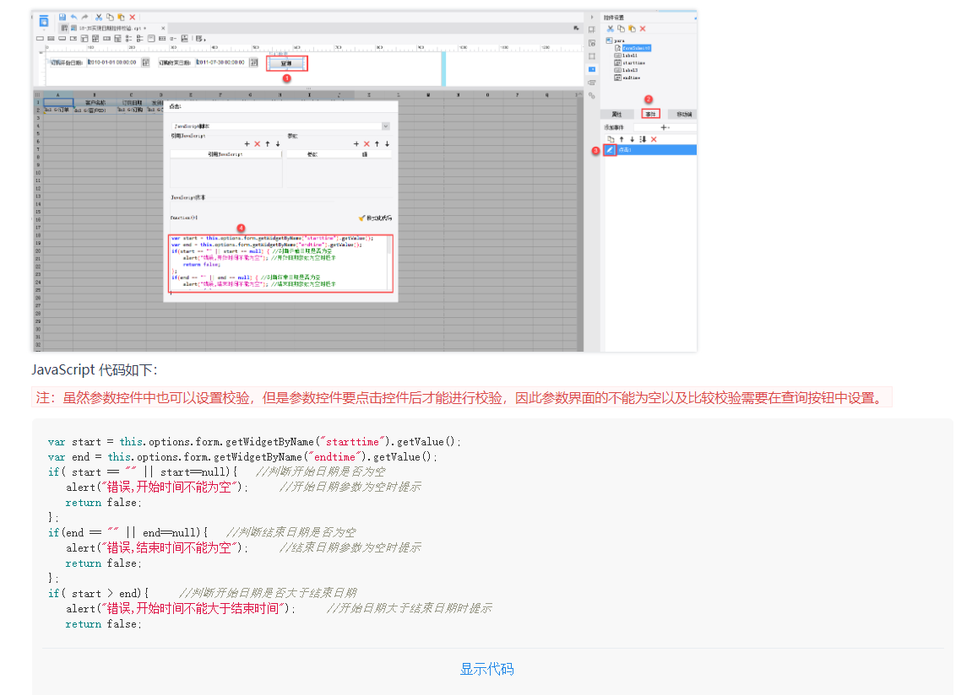Click the highlighted blue widget settings sidebar icon

[x=592, y=69]
